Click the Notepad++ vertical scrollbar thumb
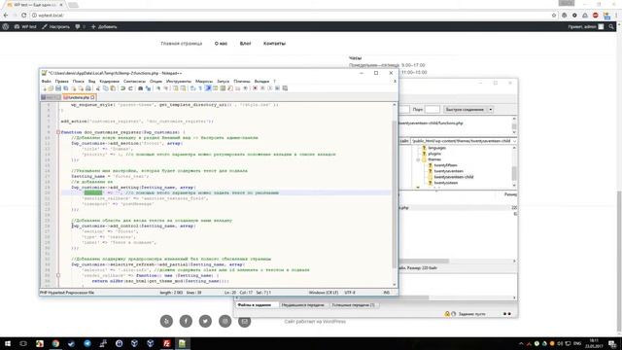This screenshot has width=622, height=350. (395, 194)
